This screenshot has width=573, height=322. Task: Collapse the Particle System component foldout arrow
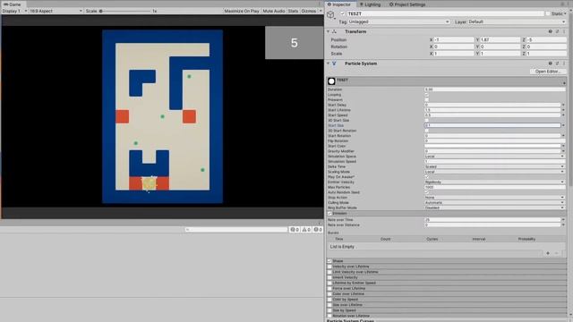(329, 64)
